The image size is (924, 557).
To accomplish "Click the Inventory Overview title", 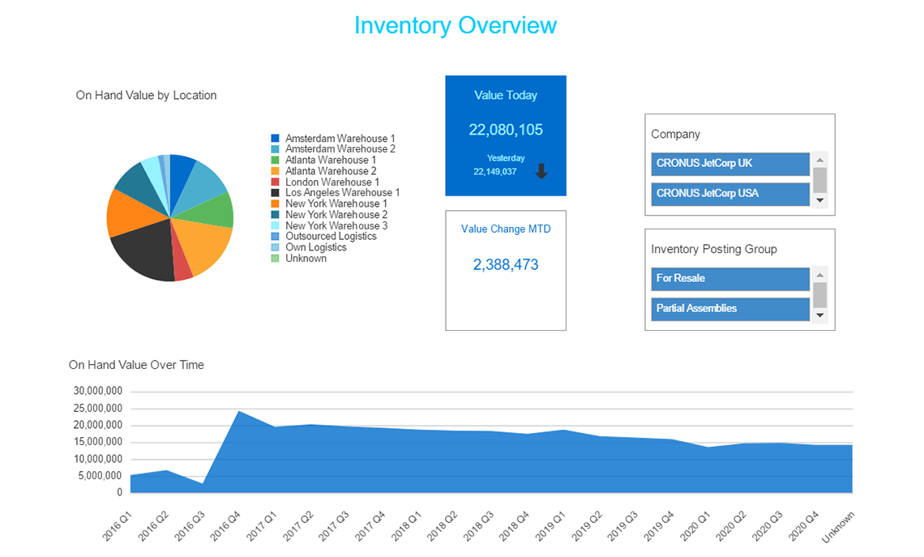I will [456, 25].
